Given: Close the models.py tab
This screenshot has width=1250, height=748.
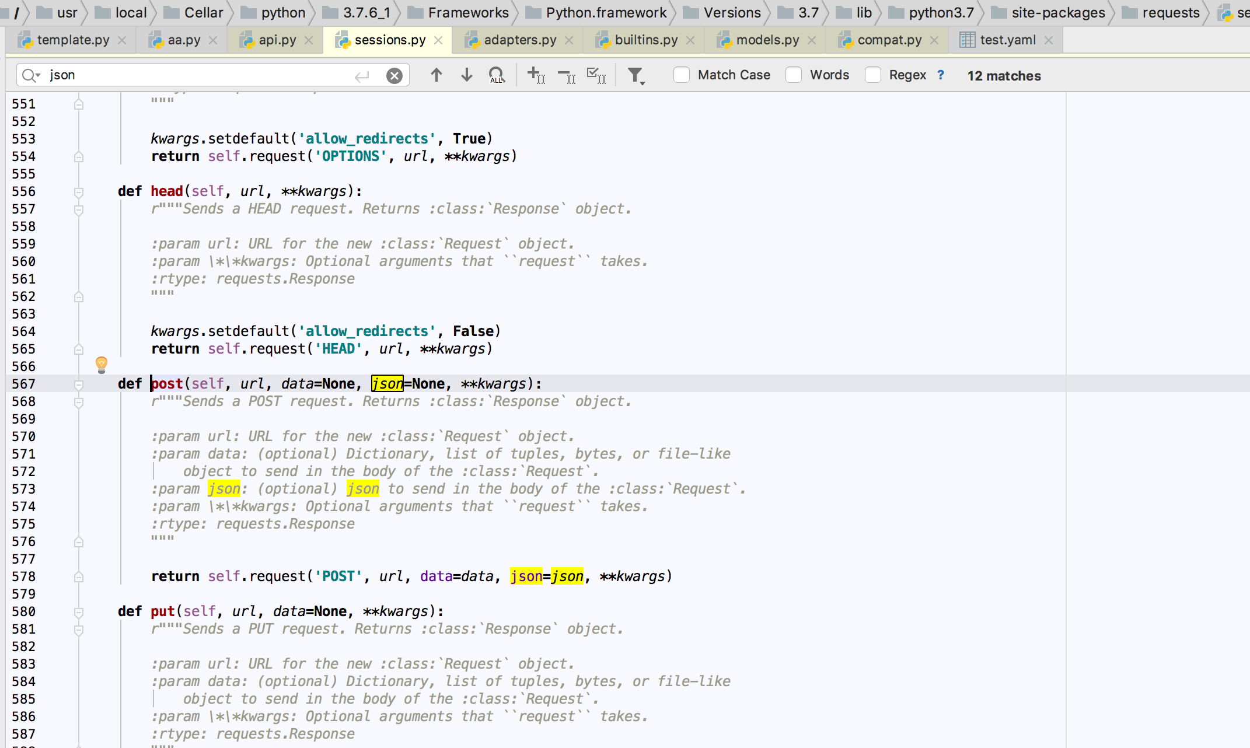Looking at the screenshot, I should pos(812,40).
